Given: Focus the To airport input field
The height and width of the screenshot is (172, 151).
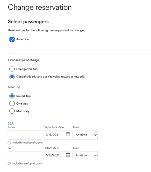Looking at the screenshot, I should (x=25, y=155).
